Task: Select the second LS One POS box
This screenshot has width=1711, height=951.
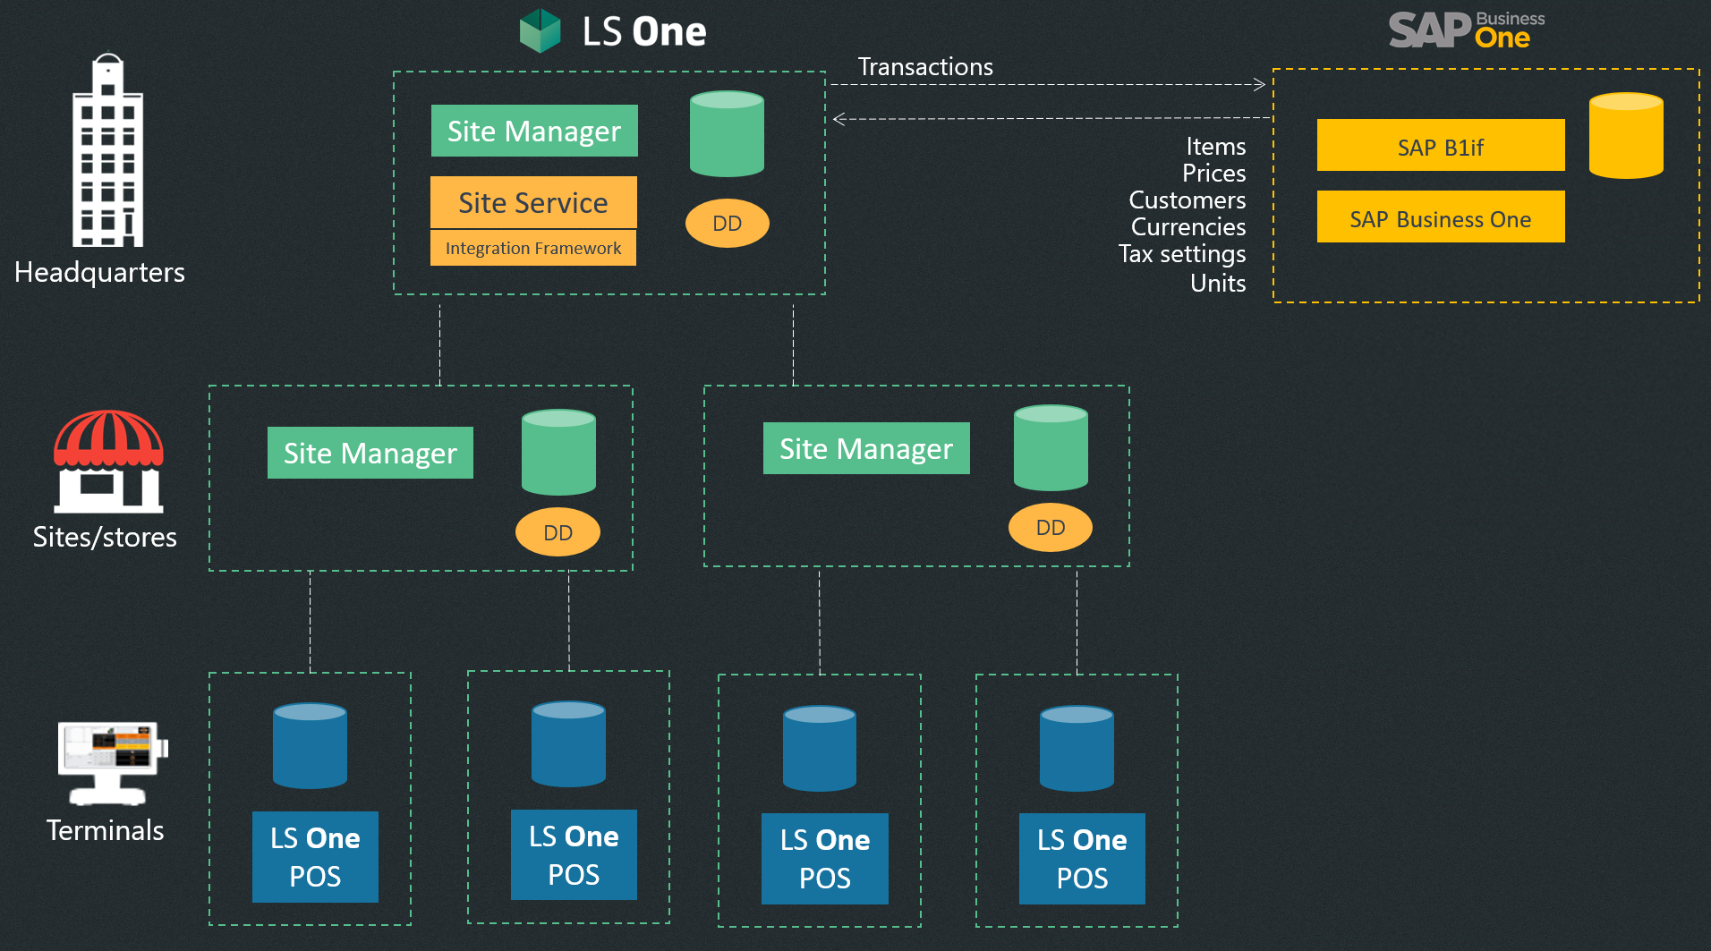Action: [x=572, y=854]
